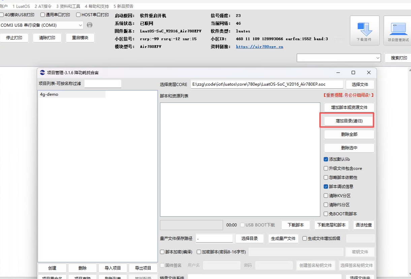Click the 下载固件 download firmware icon
The height and width of the screenshot is (279, 411).
pos(365,30)
